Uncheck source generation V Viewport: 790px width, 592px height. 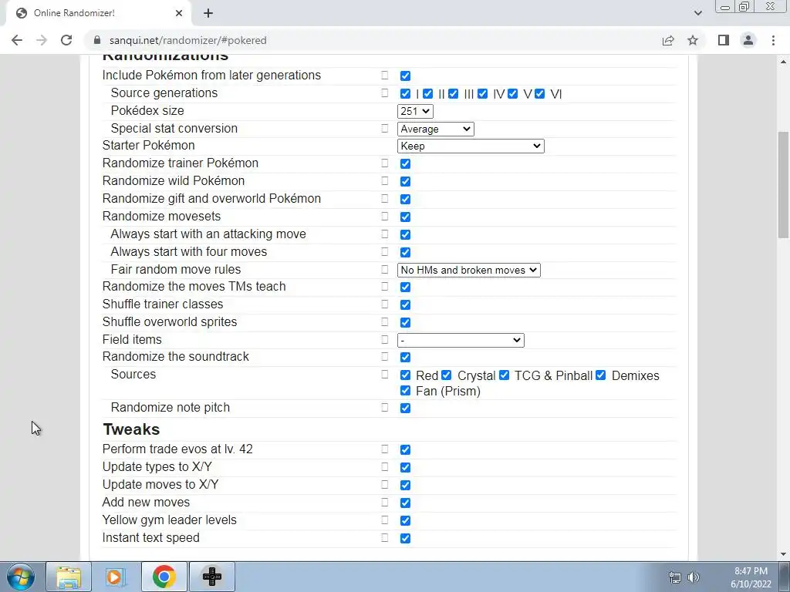(x=512, y=93)
